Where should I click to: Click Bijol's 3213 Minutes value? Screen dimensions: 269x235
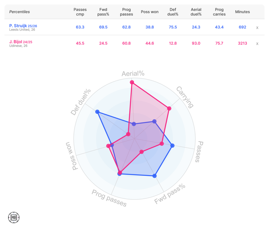[242, 43]
